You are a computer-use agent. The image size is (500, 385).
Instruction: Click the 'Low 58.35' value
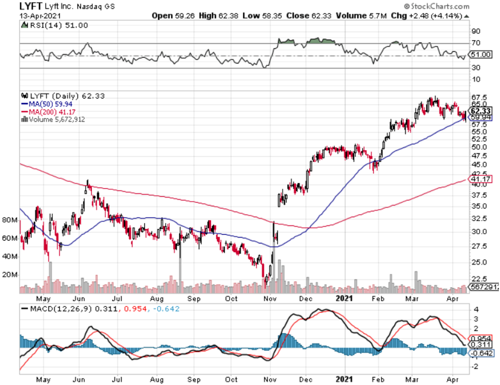tap(262, 16)
